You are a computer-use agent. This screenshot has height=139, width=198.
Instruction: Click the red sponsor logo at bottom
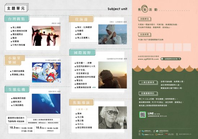tap(166, 134)
